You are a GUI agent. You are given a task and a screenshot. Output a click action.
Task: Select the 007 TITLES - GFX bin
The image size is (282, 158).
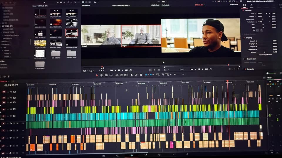7,26
